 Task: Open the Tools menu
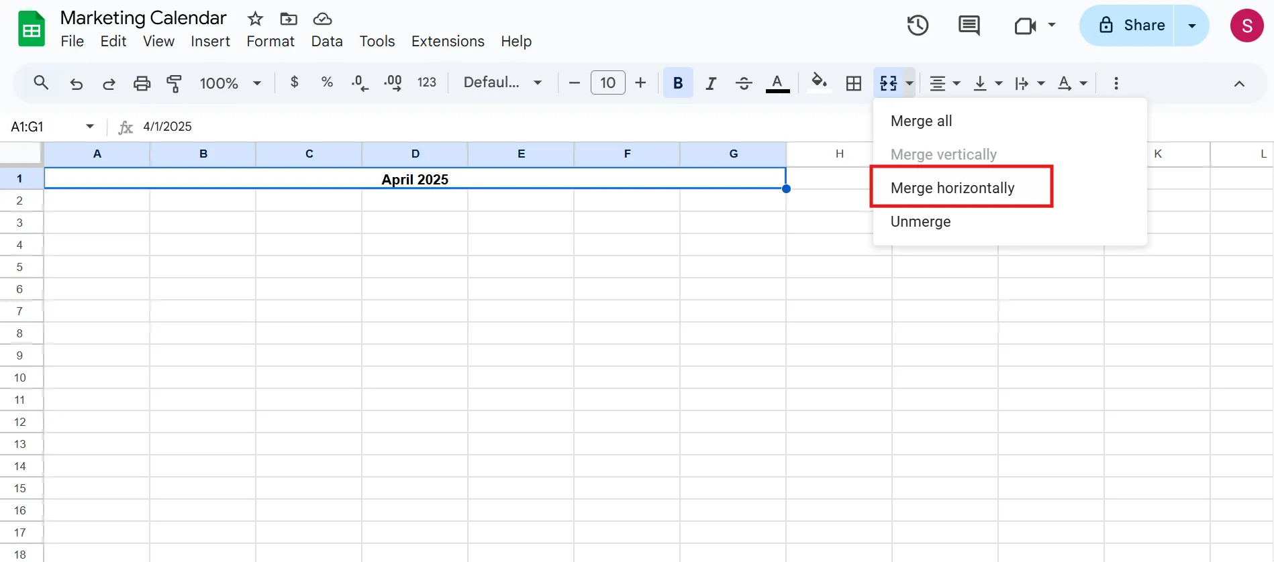[377, 42]
